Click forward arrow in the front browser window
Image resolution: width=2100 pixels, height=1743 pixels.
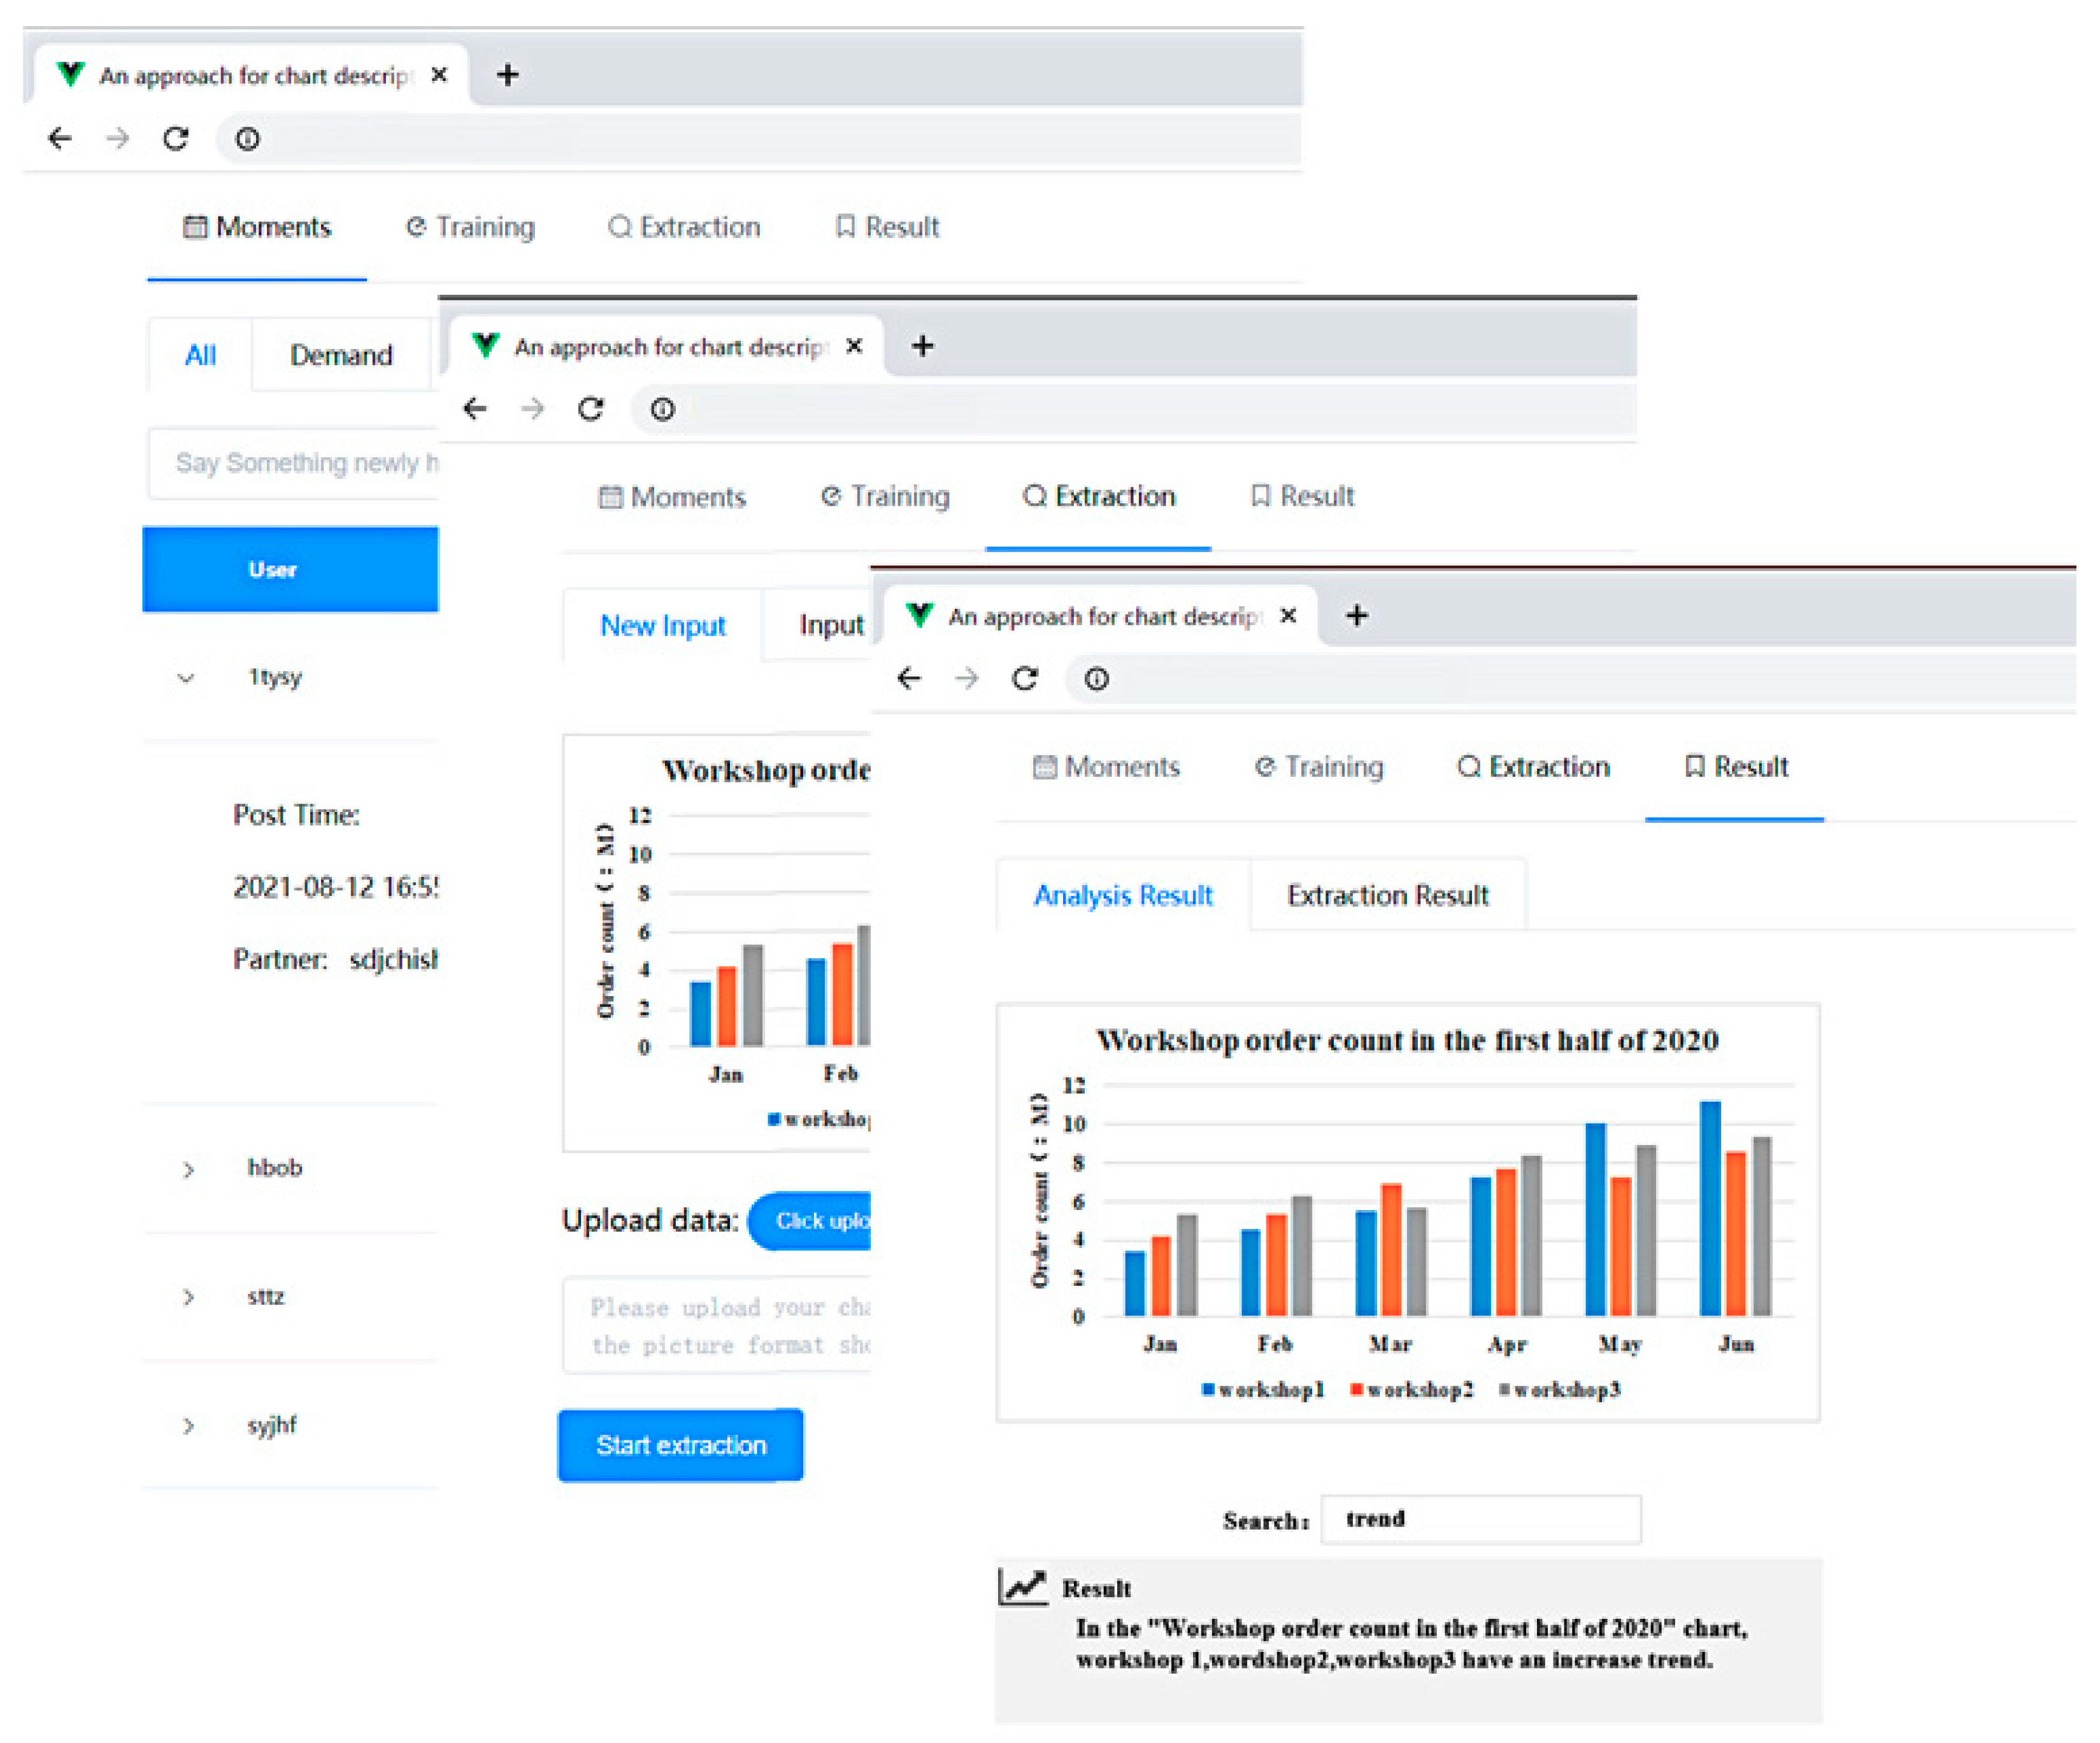(966, 678)
